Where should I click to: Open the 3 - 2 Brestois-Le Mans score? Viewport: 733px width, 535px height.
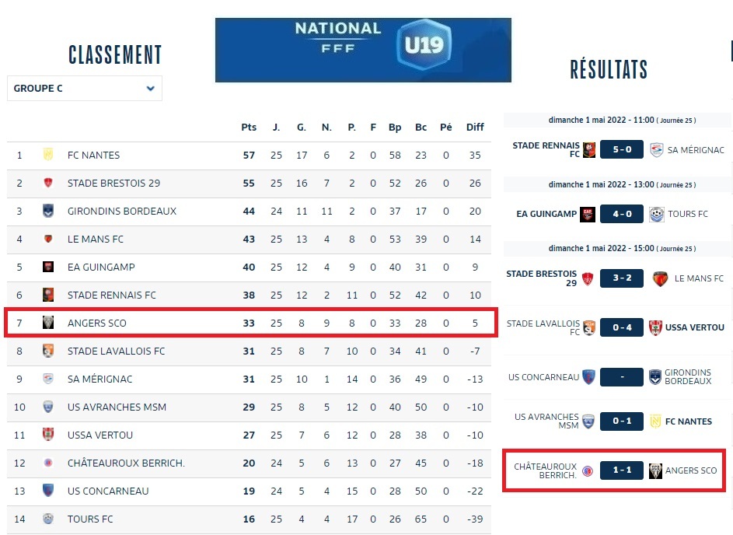621,278
